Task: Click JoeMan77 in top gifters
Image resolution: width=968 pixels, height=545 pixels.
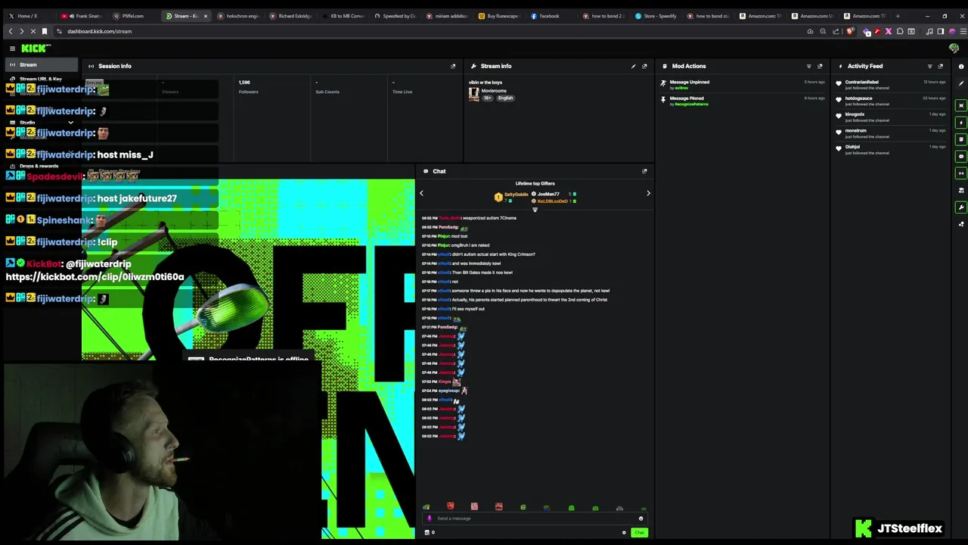Action: tap(548, 195)
